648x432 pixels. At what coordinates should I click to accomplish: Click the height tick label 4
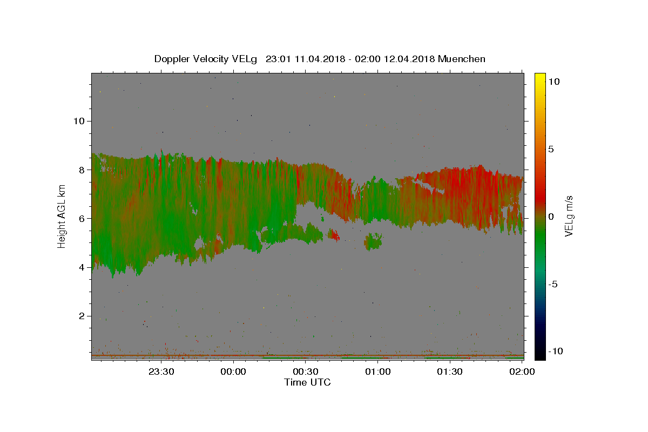point(81,267)
